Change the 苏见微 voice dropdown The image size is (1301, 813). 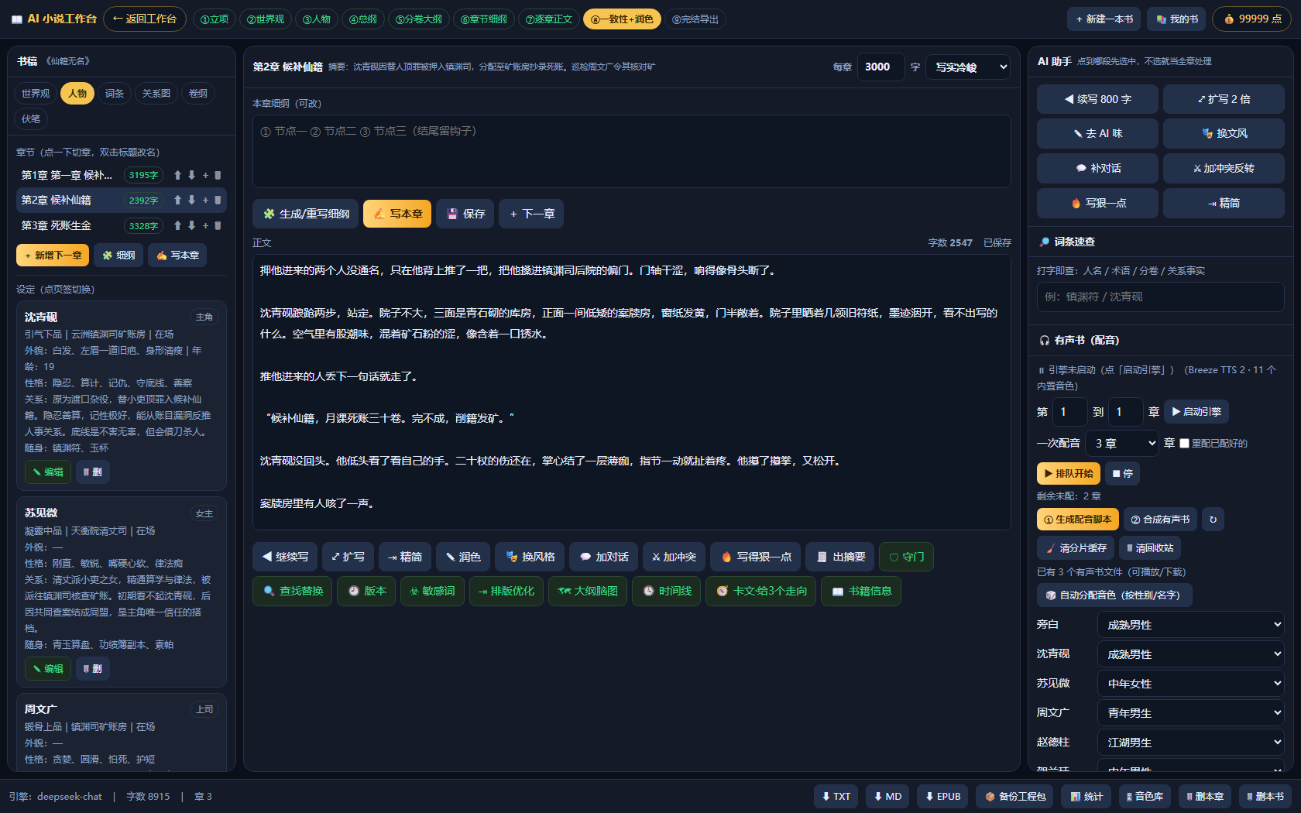coord(1191,684)
